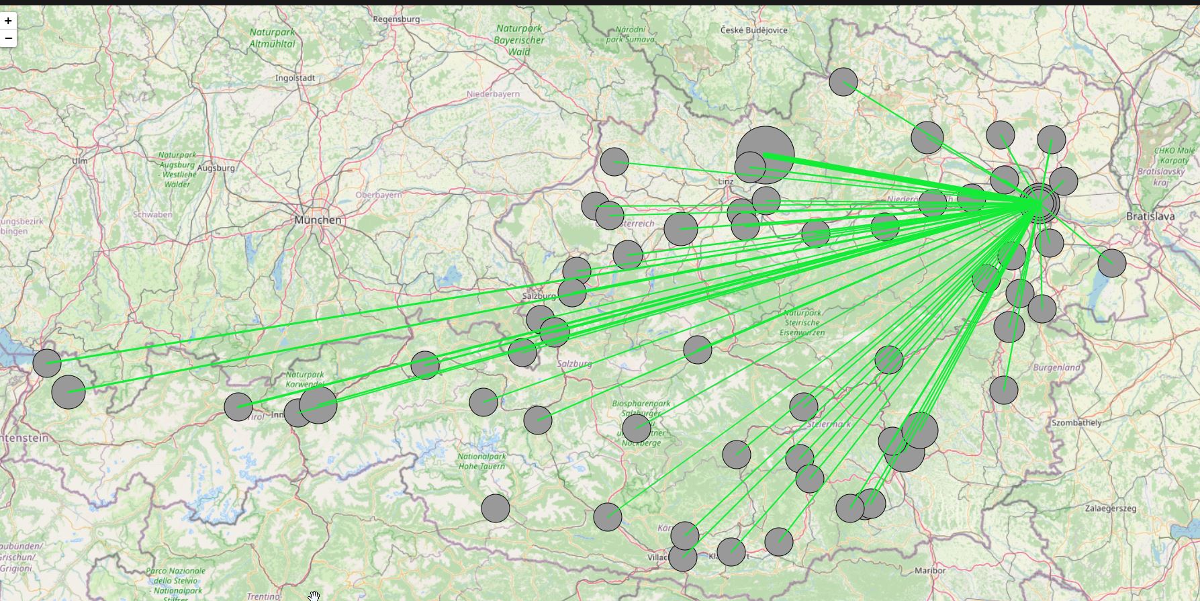The height and width of the screenshot is (601, 1200).
Task: Click the Trentino label
Action: click(263, 596)
